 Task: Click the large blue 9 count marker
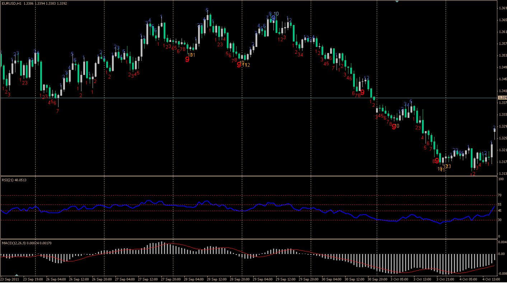click(x=273, y=18)
